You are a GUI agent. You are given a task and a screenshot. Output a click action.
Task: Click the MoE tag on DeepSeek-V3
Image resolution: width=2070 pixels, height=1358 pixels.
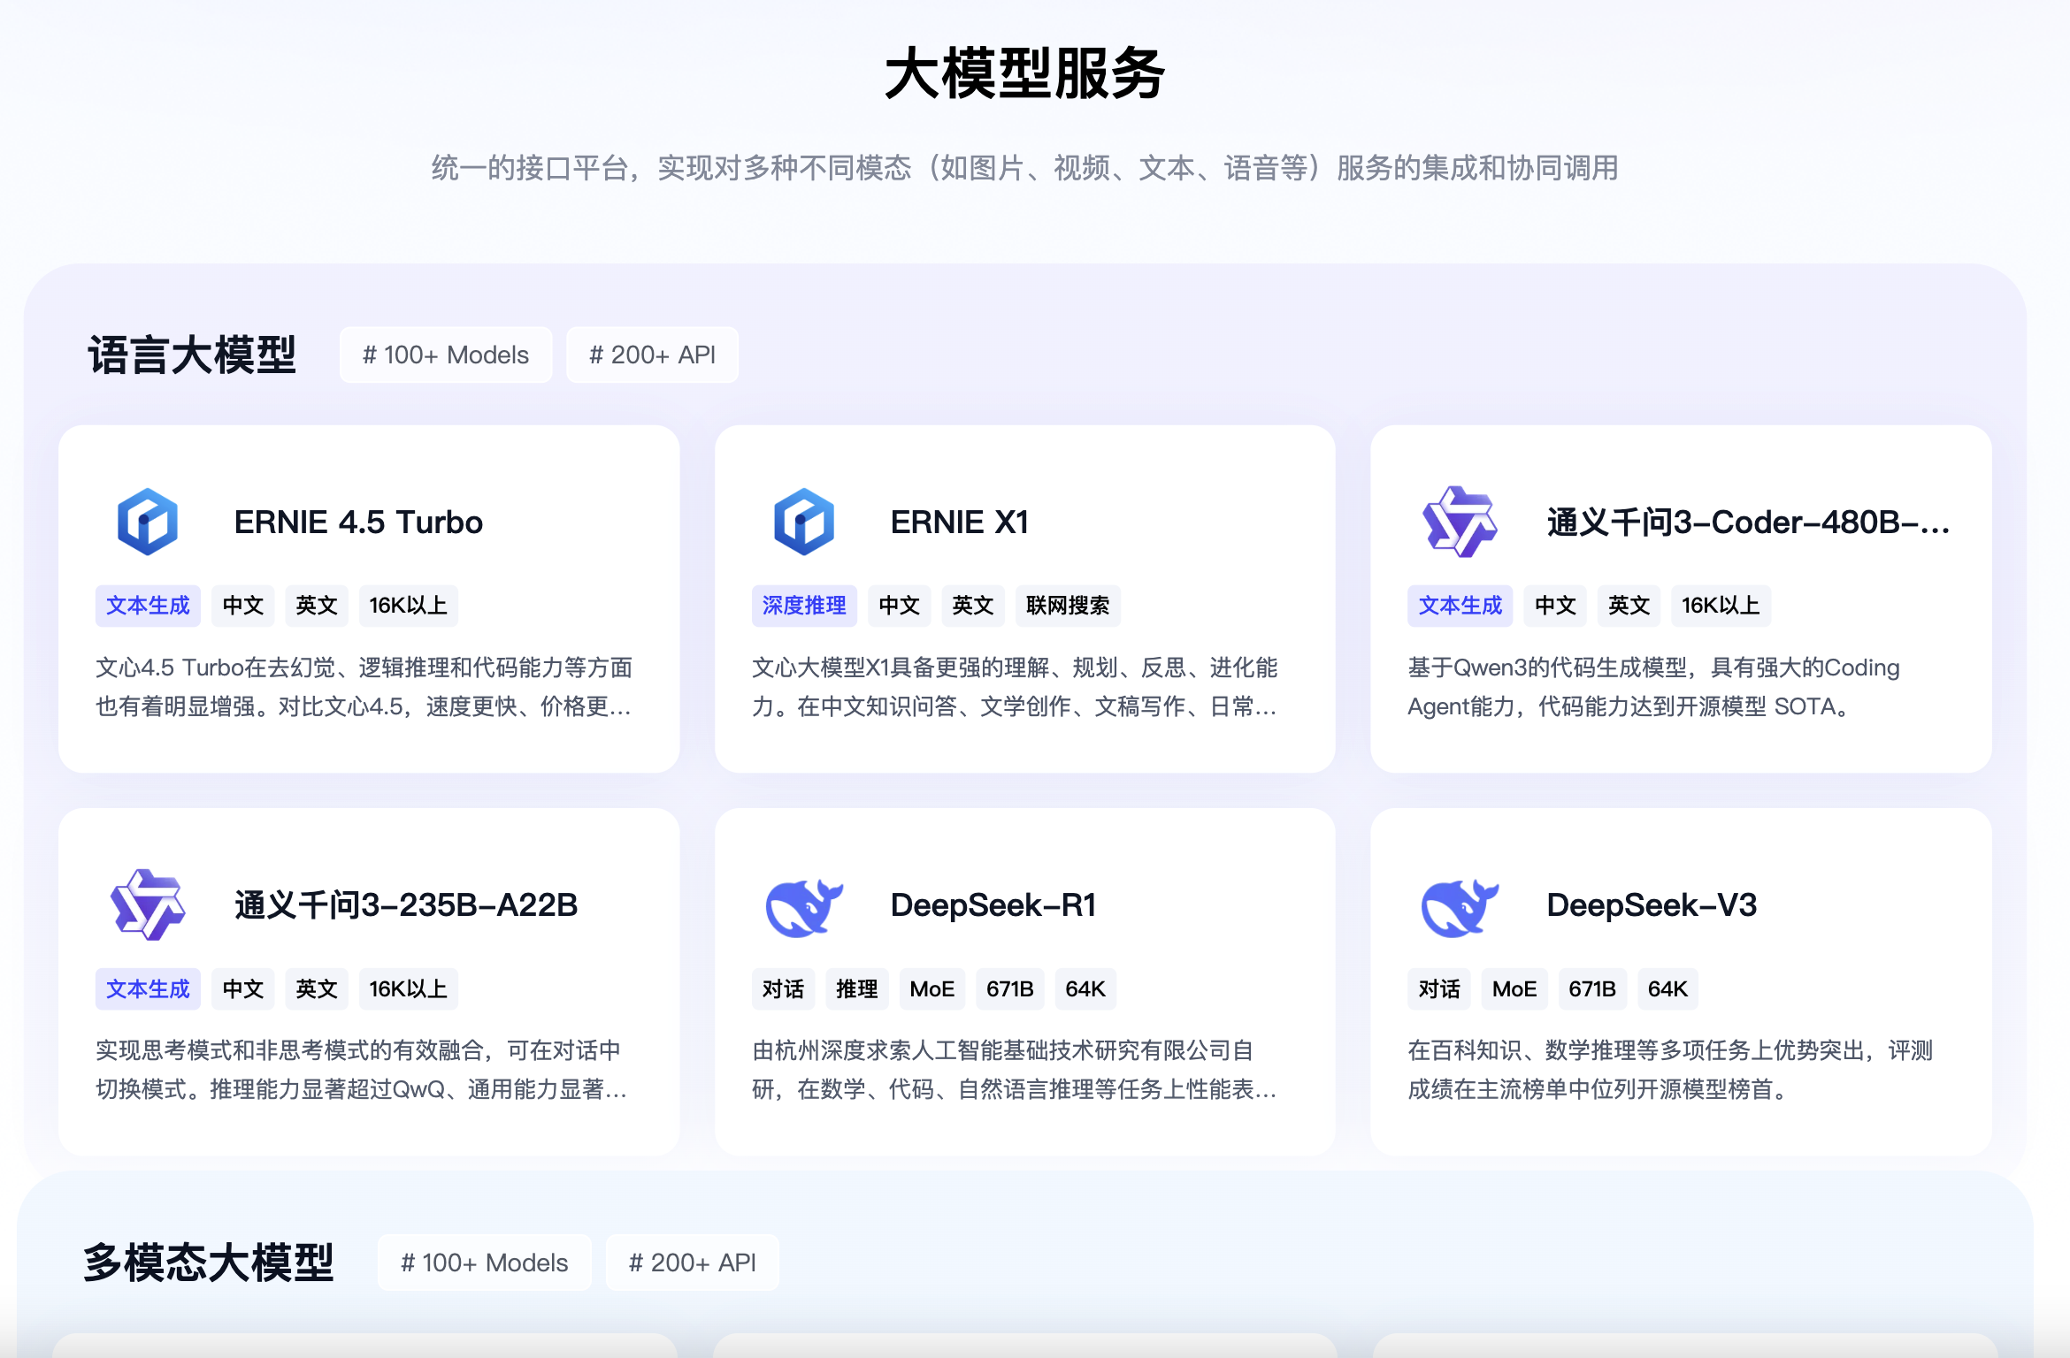pyautogui.click(x=1514, y=988)
